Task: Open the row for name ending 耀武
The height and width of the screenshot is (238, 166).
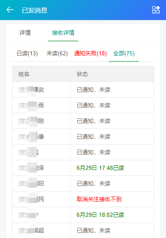Action: pyautogui.click(x=83, y=90)
